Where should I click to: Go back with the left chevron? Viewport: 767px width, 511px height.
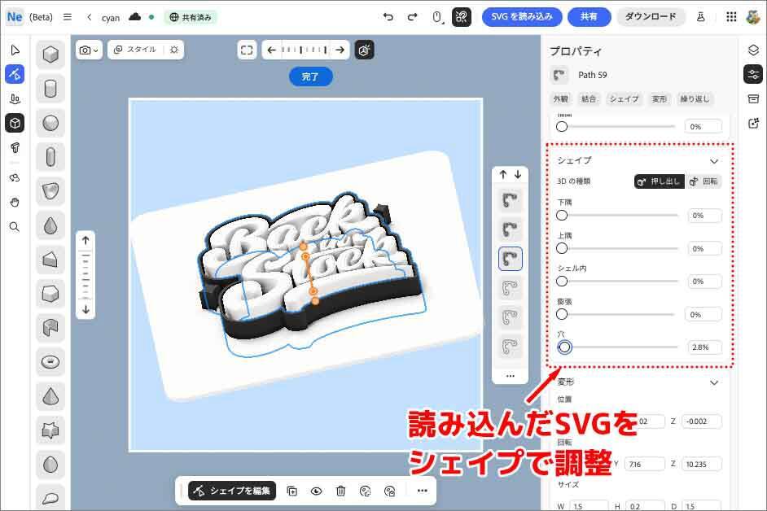click(x=89, y=17)
